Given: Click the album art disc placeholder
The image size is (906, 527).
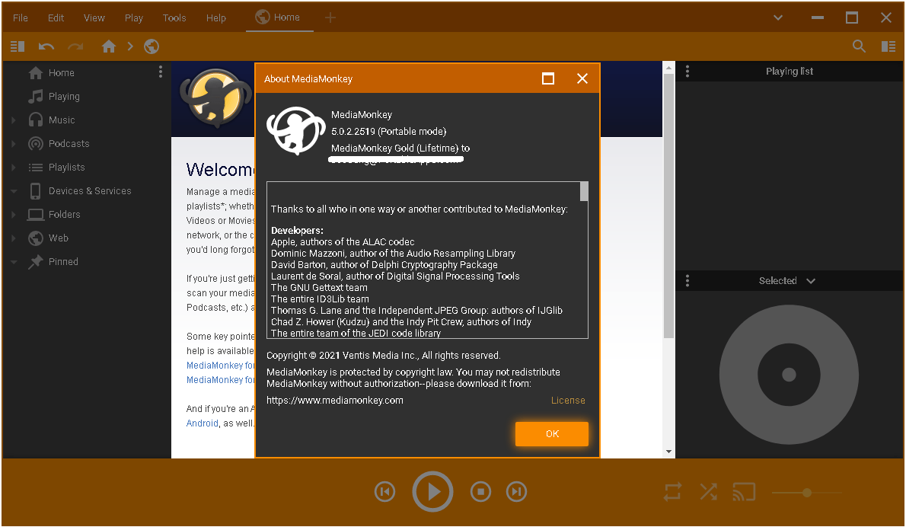Looking at the screenshot, I should coord(789,375).
